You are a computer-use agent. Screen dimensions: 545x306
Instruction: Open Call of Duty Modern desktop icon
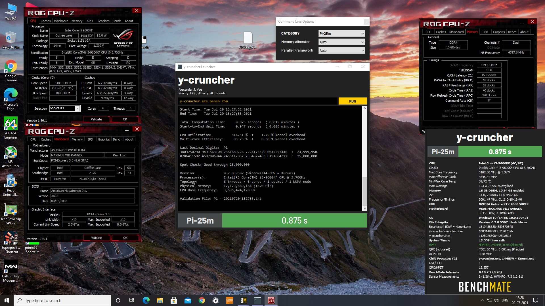coord(11,271)
